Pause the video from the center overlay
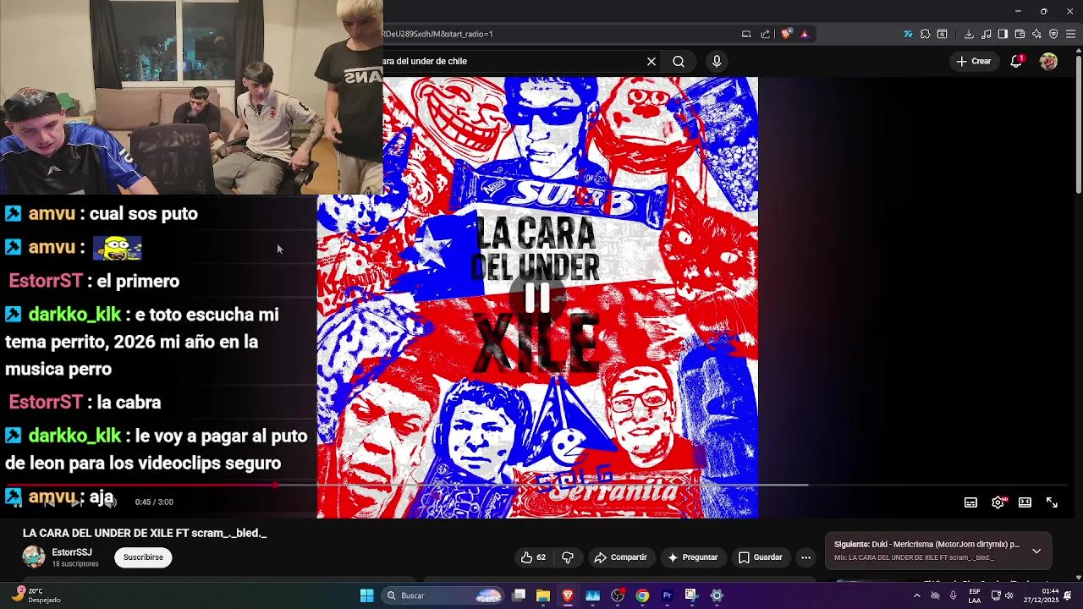 (537, 297)
